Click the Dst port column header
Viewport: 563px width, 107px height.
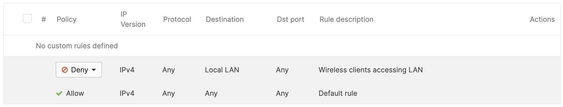point(291,19)
